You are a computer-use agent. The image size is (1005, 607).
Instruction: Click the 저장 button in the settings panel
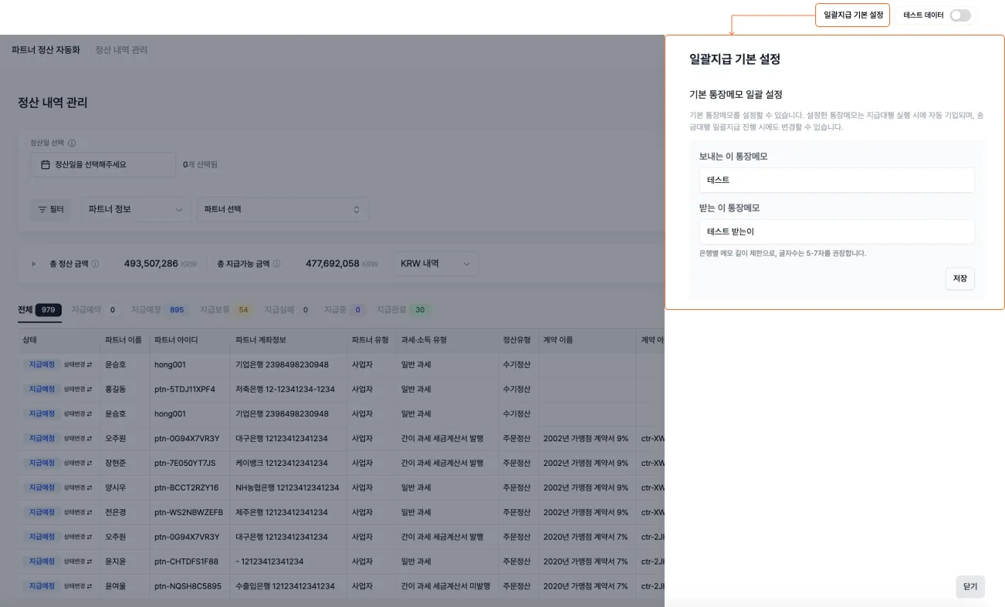959,278
